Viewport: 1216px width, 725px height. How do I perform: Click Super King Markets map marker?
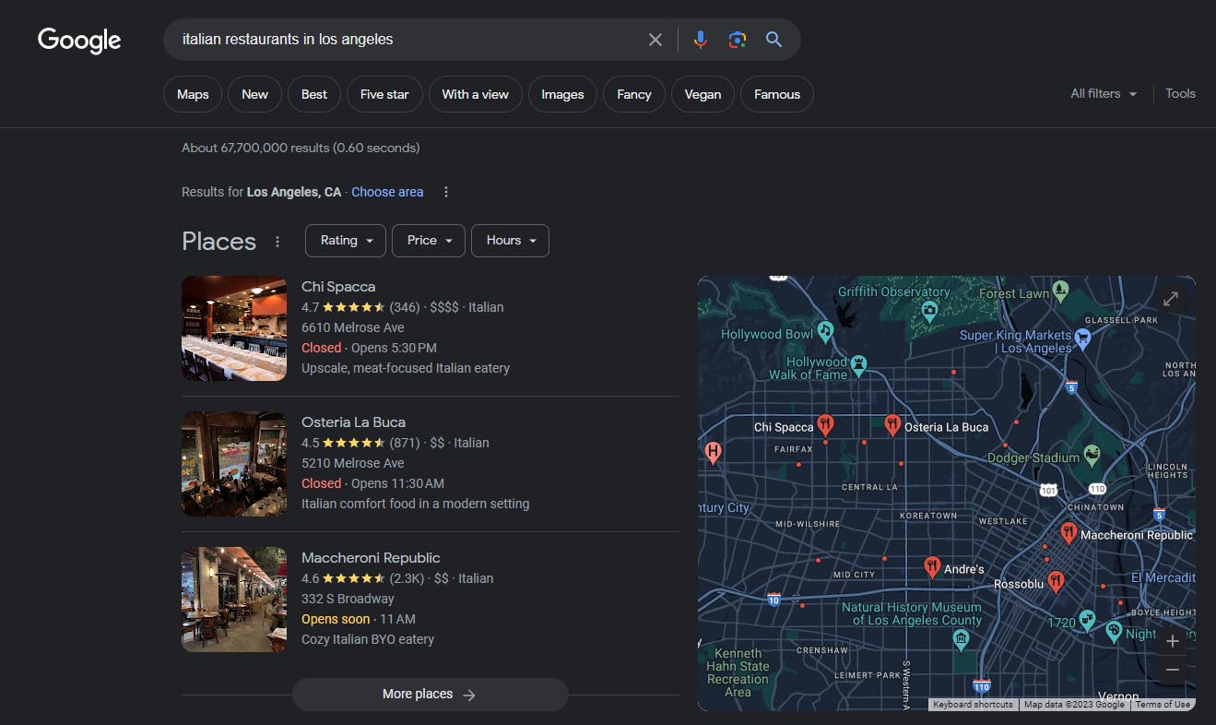click(1083, 339)
